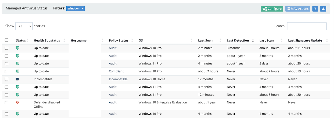Click the funnel filter icon button
Image resolution: width=334 pixels, height=120 pixels.
(315, 9)
